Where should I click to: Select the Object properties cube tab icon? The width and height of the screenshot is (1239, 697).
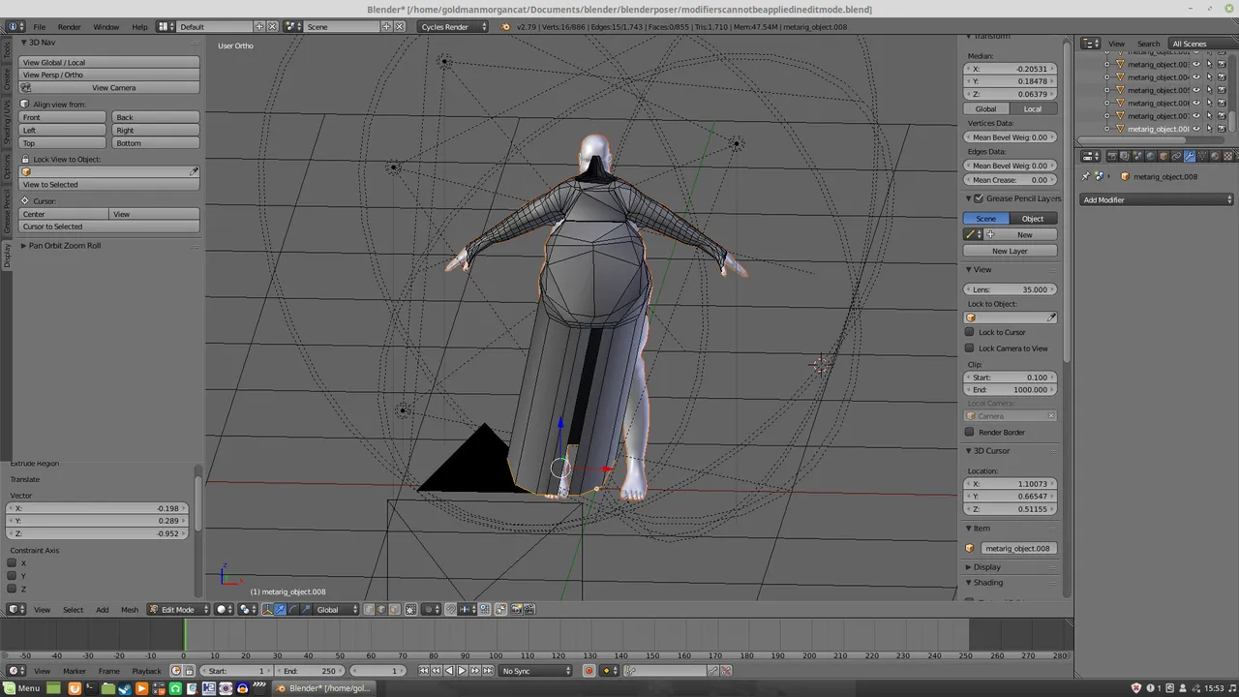point(1163,156)
